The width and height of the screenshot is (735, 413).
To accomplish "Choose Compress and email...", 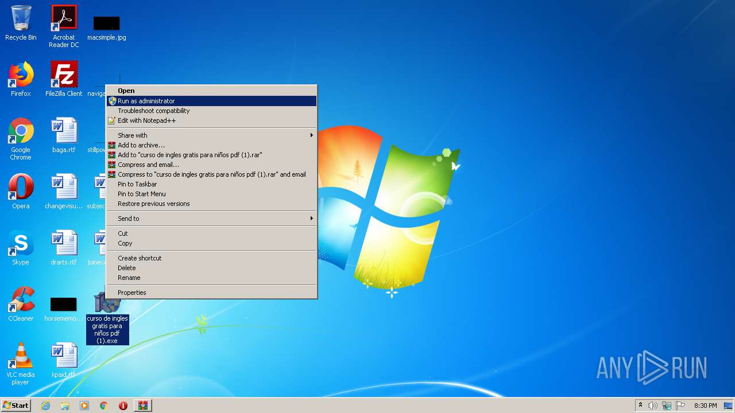I will tap(211, 165).
